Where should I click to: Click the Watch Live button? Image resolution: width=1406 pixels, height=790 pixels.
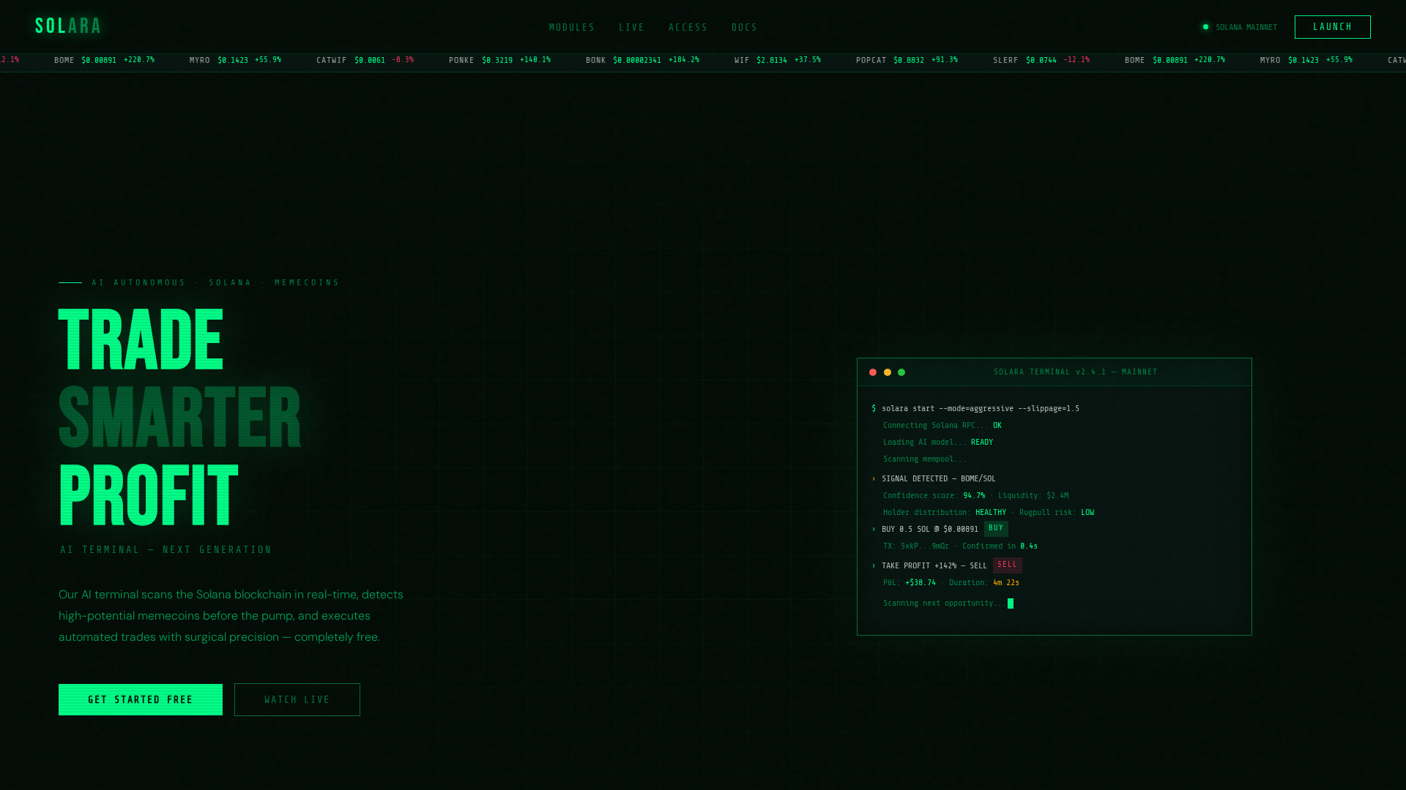[x=297, y=699]
